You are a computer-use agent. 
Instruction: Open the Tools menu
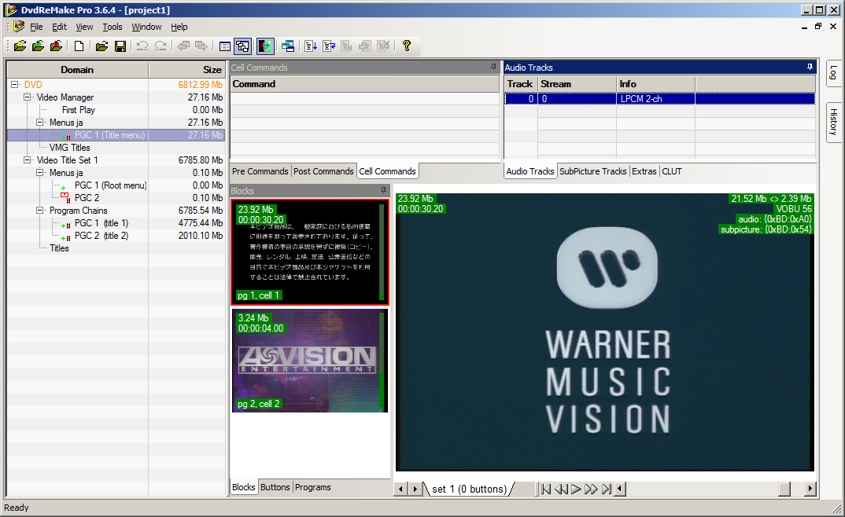click(x=112, y=27)
